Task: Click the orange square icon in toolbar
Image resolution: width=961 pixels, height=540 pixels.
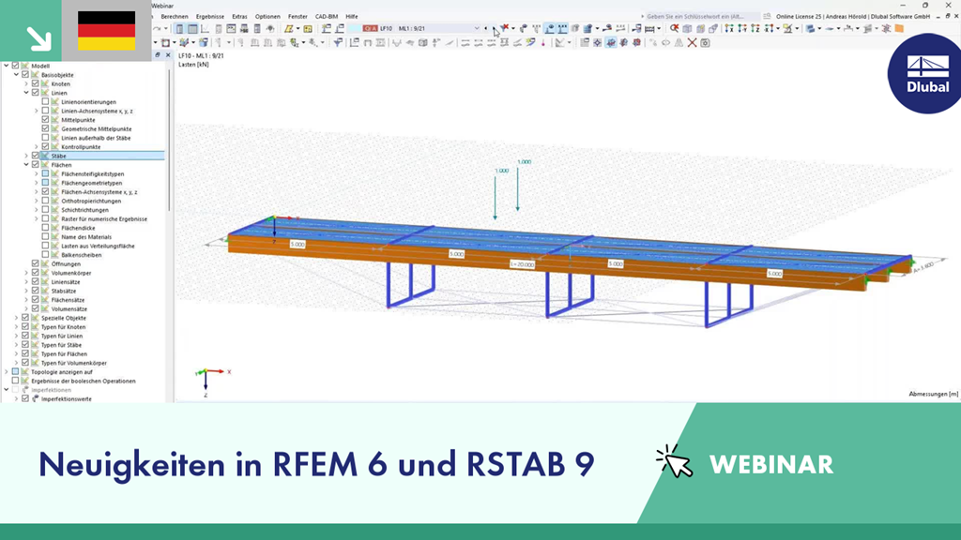Action: tap(899, 28)
